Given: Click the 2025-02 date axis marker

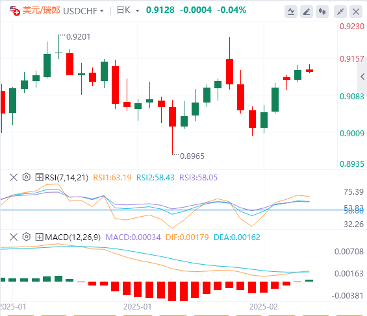Looking at the screenshot, I should tap(264, 307).
